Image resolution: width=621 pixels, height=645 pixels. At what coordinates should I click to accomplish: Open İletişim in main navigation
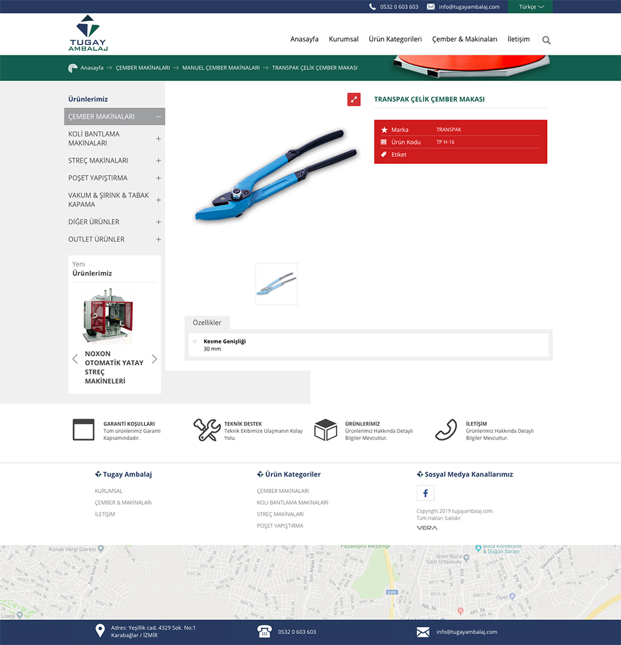tap(519, 39)
